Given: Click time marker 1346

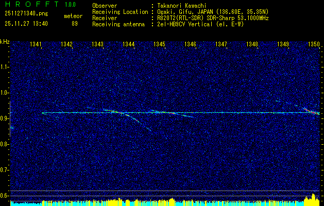Looking at the screenshot, I should click(x=190, y=44).
